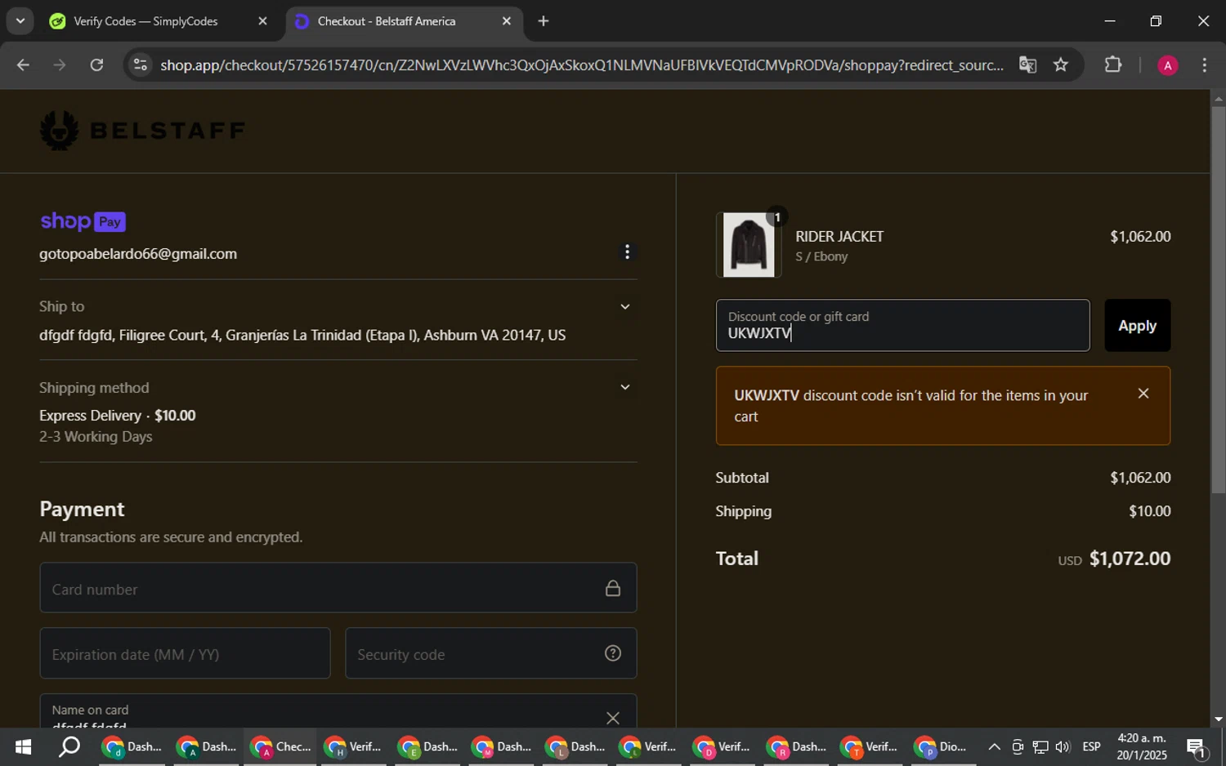Click the Discount code or gift card field
Image resolution: width=1226 pixels, height=766 pixels.
pos(902,325)
